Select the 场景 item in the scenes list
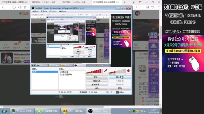The image size is (204, 114). 45,72
